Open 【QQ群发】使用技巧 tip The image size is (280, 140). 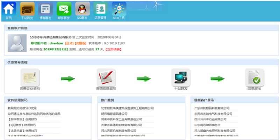(22, 125)
